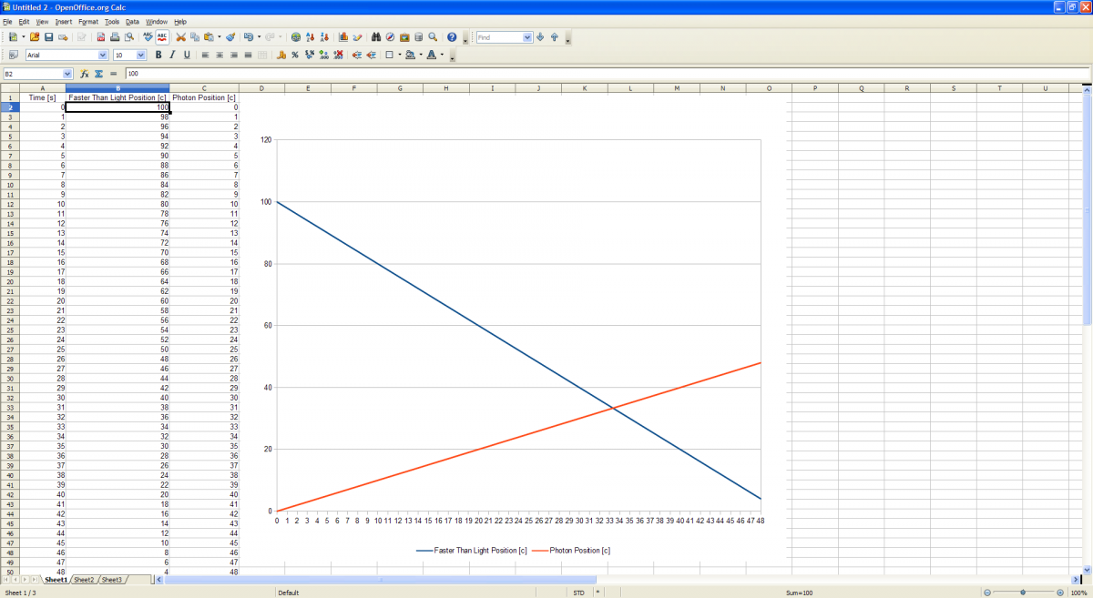1093x598 pixels.
Task: Click the Sort Ascending icon
Action: click(311, 37)
